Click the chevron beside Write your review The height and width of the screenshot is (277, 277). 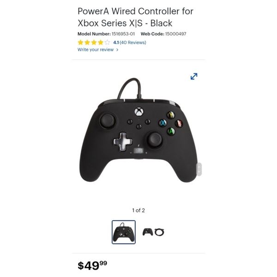117,50
